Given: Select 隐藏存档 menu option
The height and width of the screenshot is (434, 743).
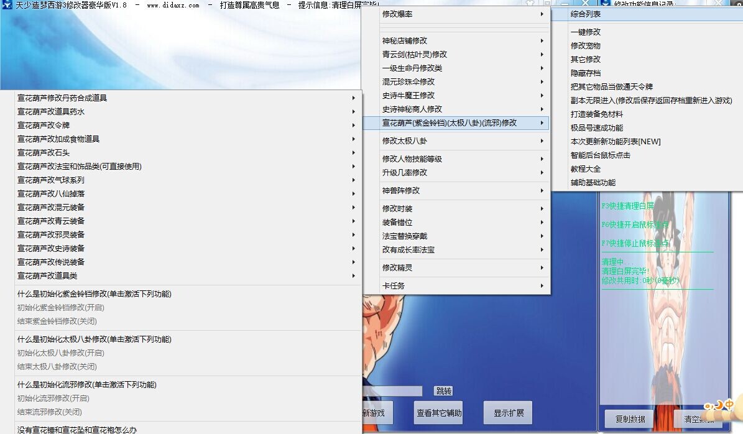Looking at the screenshot, I should (x=585, y=73).
